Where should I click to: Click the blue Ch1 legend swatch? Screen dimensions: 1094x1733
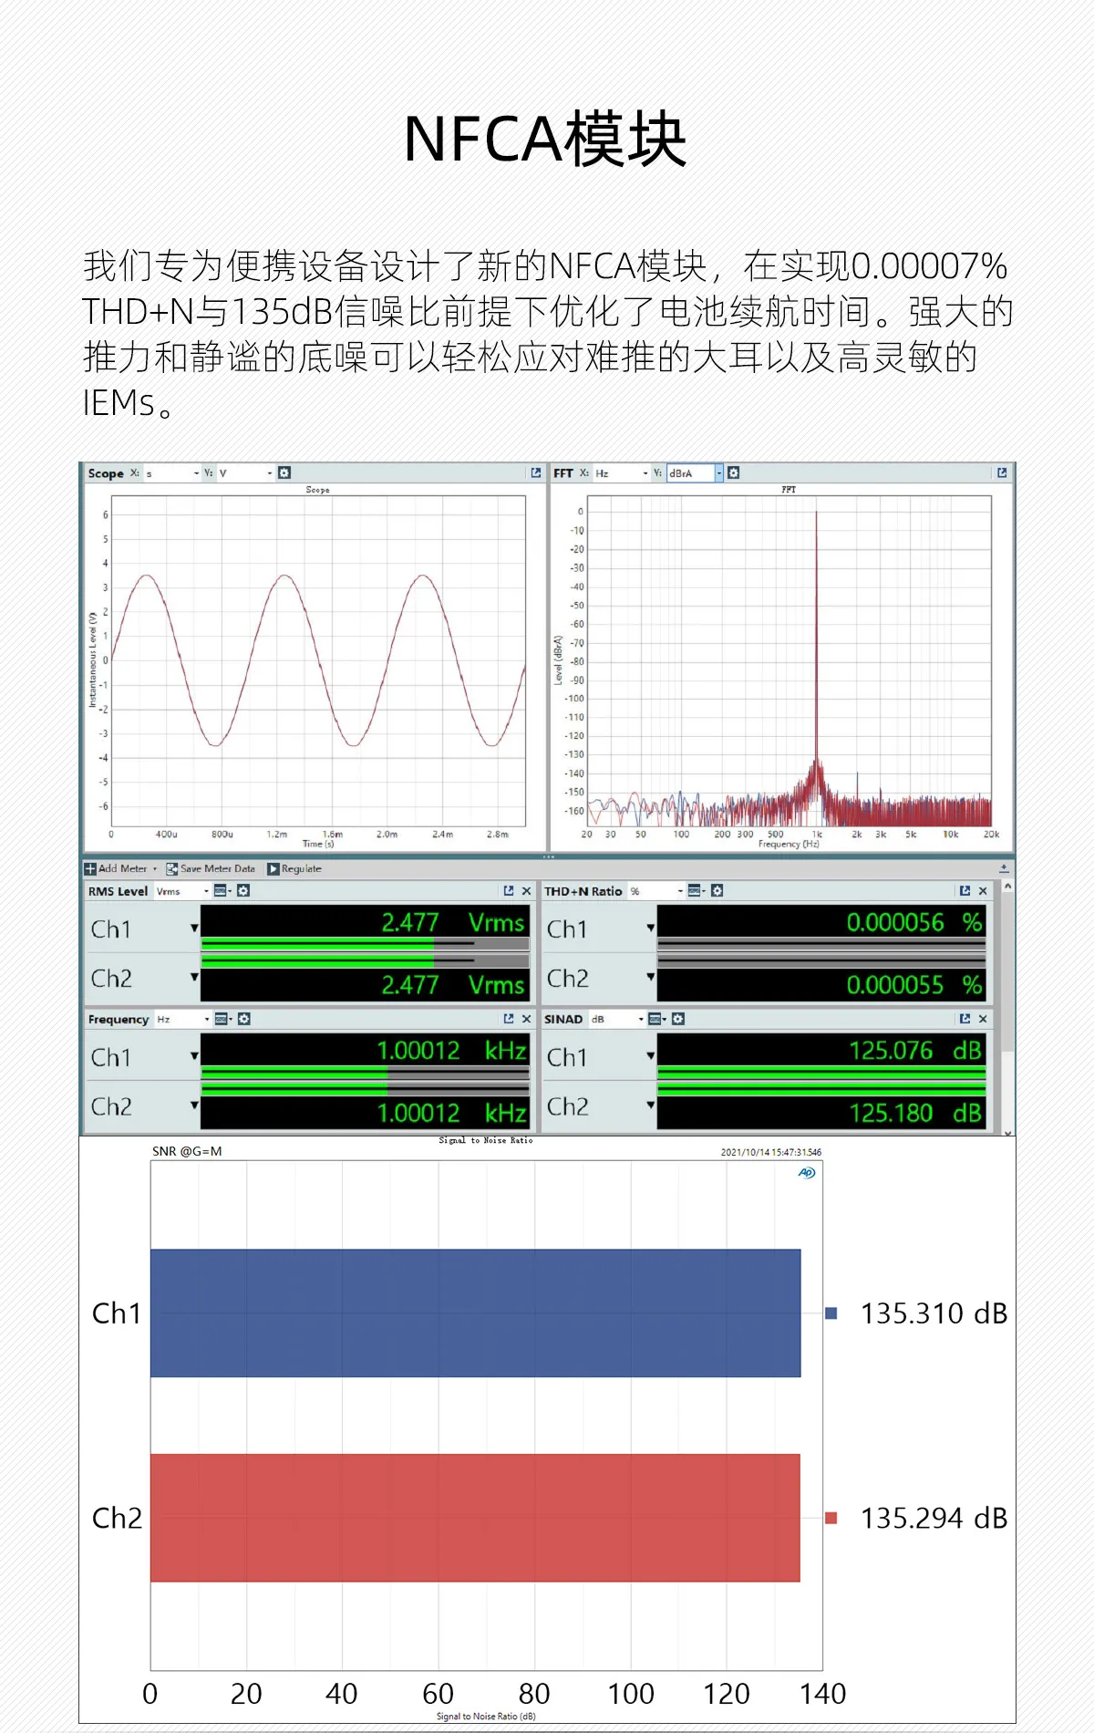click(831, 1313)
